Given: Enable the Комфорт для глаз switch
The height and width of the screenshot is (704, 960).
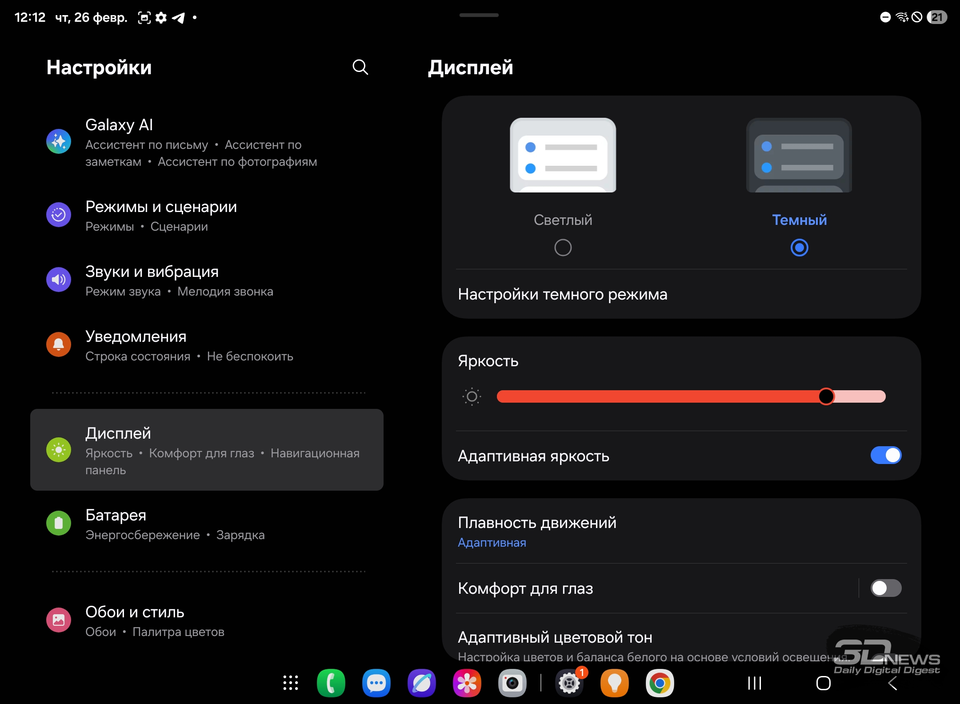Looking at the screenshot, I should pyautogui.click(x=886, y=588).
